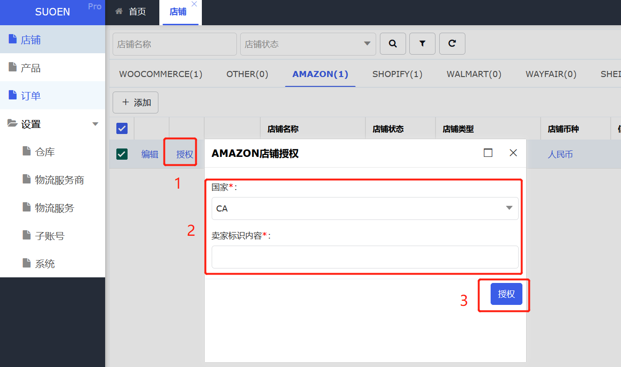Viewport: 621px width, 367px height.
Task: Click the folder icon beside 设置
Action: tap(13, 123)
